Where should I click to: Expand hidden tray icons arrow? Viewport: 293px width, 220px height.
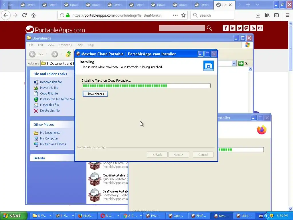coord(266,216)
